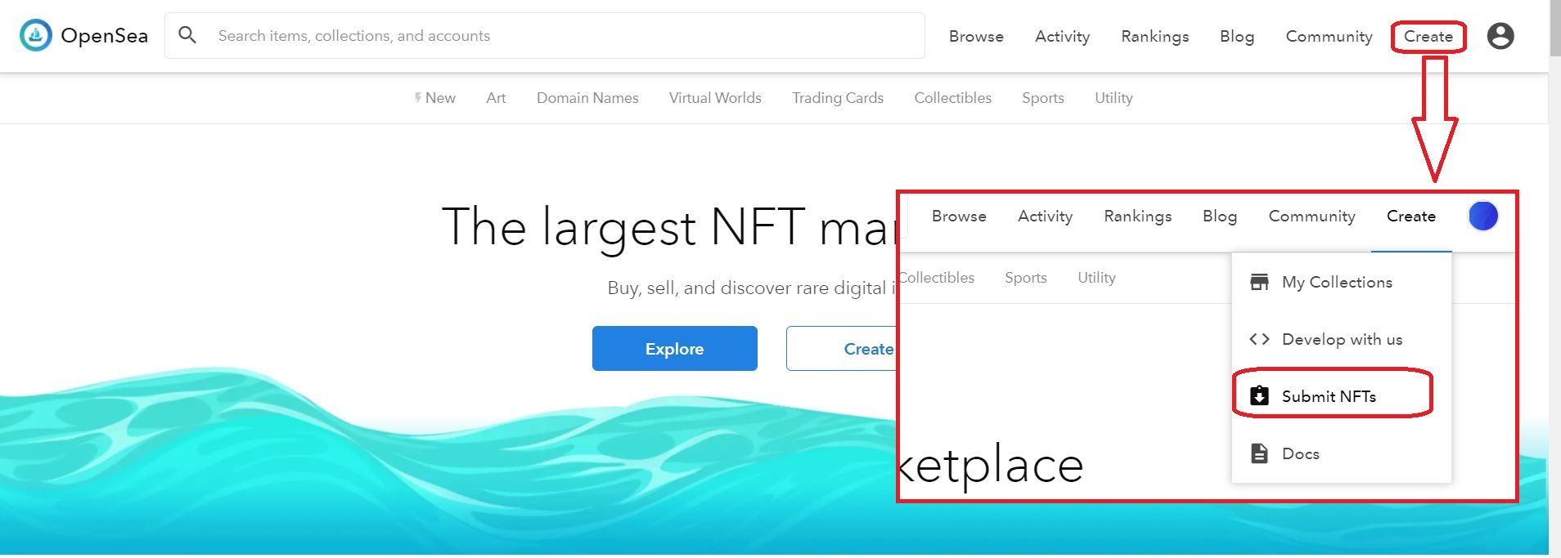Expand the Create dropdown in the inset navigation
1561x558 pixels.
point(1411,217)
